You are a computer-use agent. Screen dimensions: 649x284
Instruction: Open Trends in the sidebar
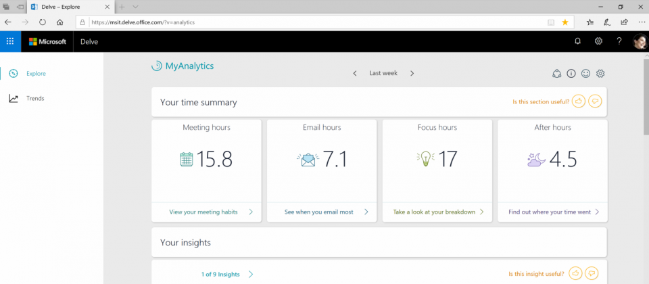coord(35,99)
